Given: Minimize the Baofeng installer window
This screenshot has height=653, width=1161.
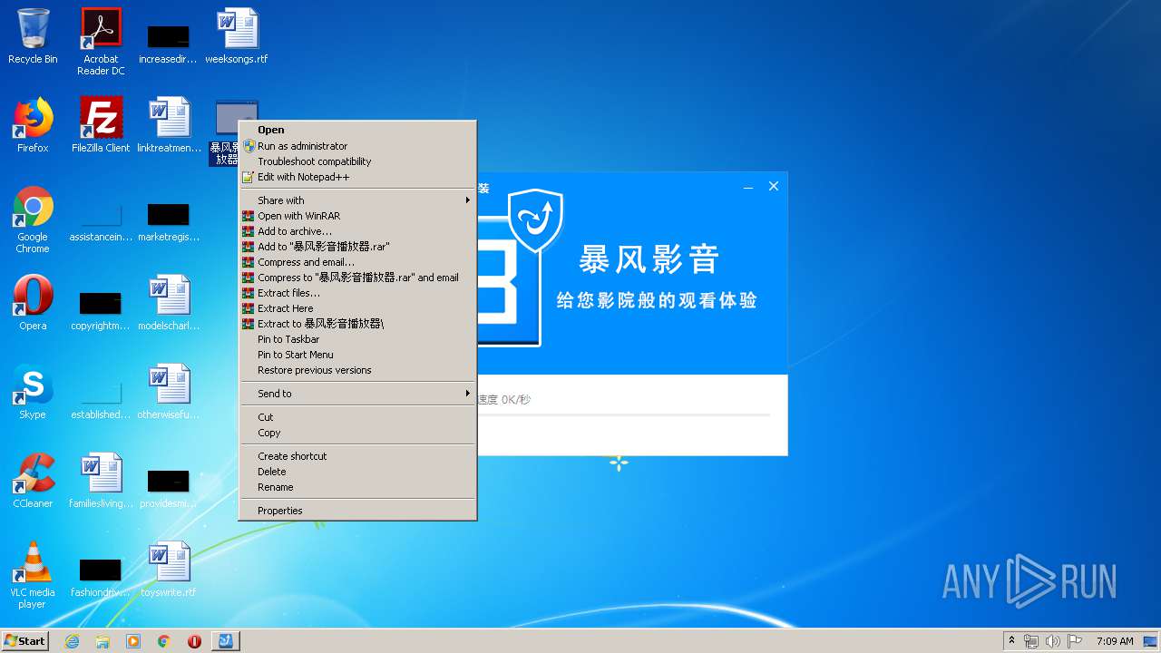Looking at the screenshot, I should tap(748, 187).
